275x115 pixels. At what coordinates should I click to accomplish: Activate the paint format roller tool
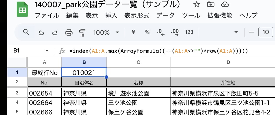pos(82,32)
